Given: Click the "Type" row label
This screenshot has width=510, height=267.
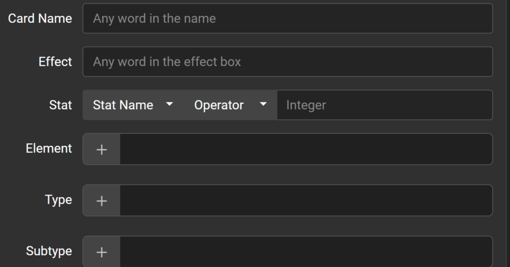Looking at the screenshot, I should 58,200.
